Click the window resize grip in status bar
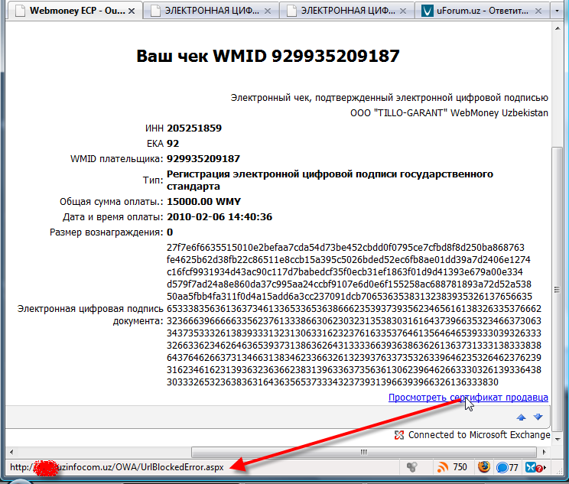The image size is (569, 484). point(559,470)
